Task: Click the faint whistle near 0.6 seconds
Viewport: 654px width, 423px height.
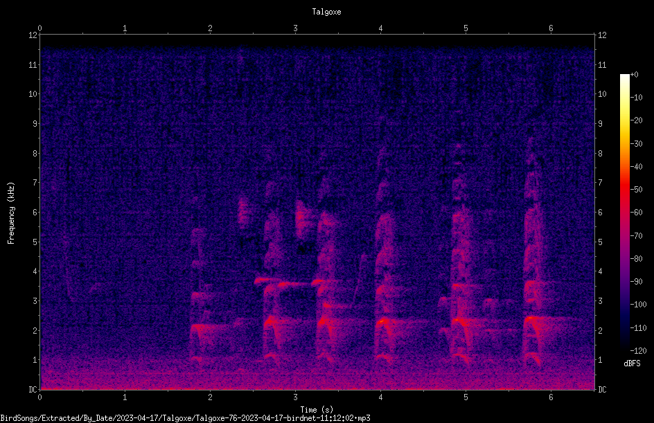Action: pos(96,285)
